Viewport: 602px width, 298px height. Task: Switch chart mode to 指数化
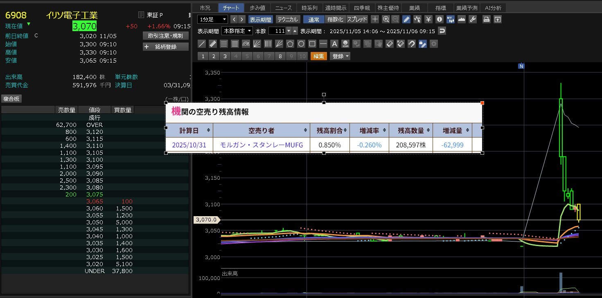335,19
